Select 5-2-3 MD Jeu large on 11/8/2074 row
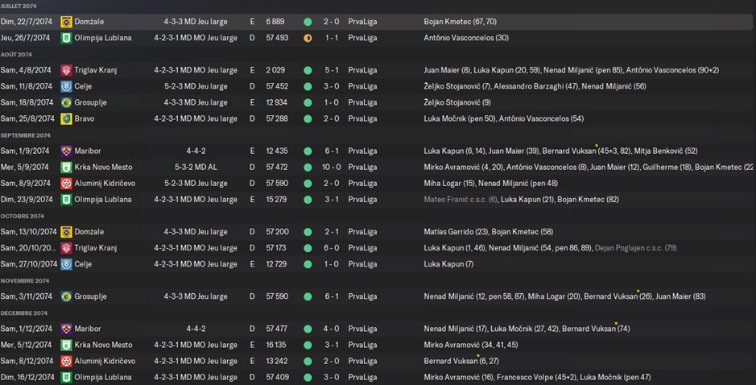Screen dimensions: 756x385 [196, 86]
